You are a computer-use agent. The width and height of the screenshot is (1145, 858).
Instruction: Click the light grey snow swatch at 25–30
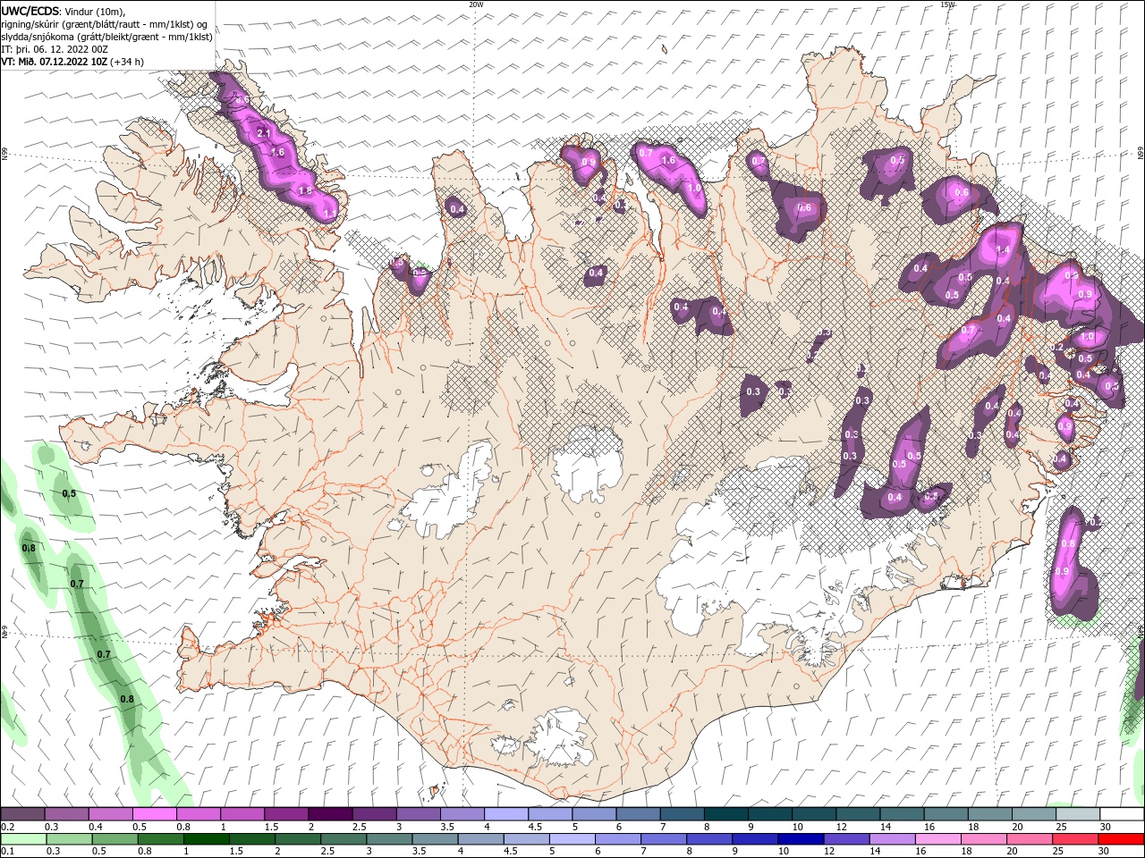coord(1077,813)
